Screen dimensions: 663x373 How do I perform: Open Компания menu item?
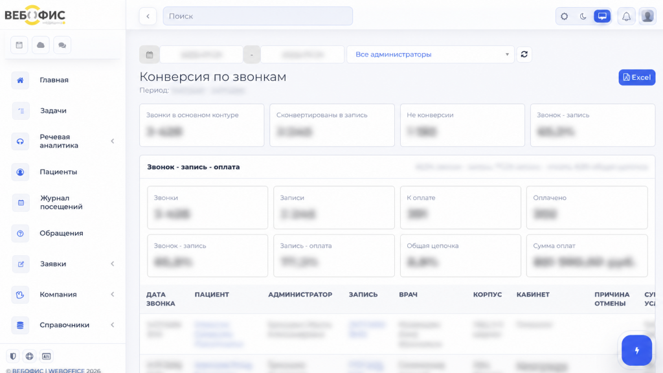pyautogui.click(x=58, y=295)
